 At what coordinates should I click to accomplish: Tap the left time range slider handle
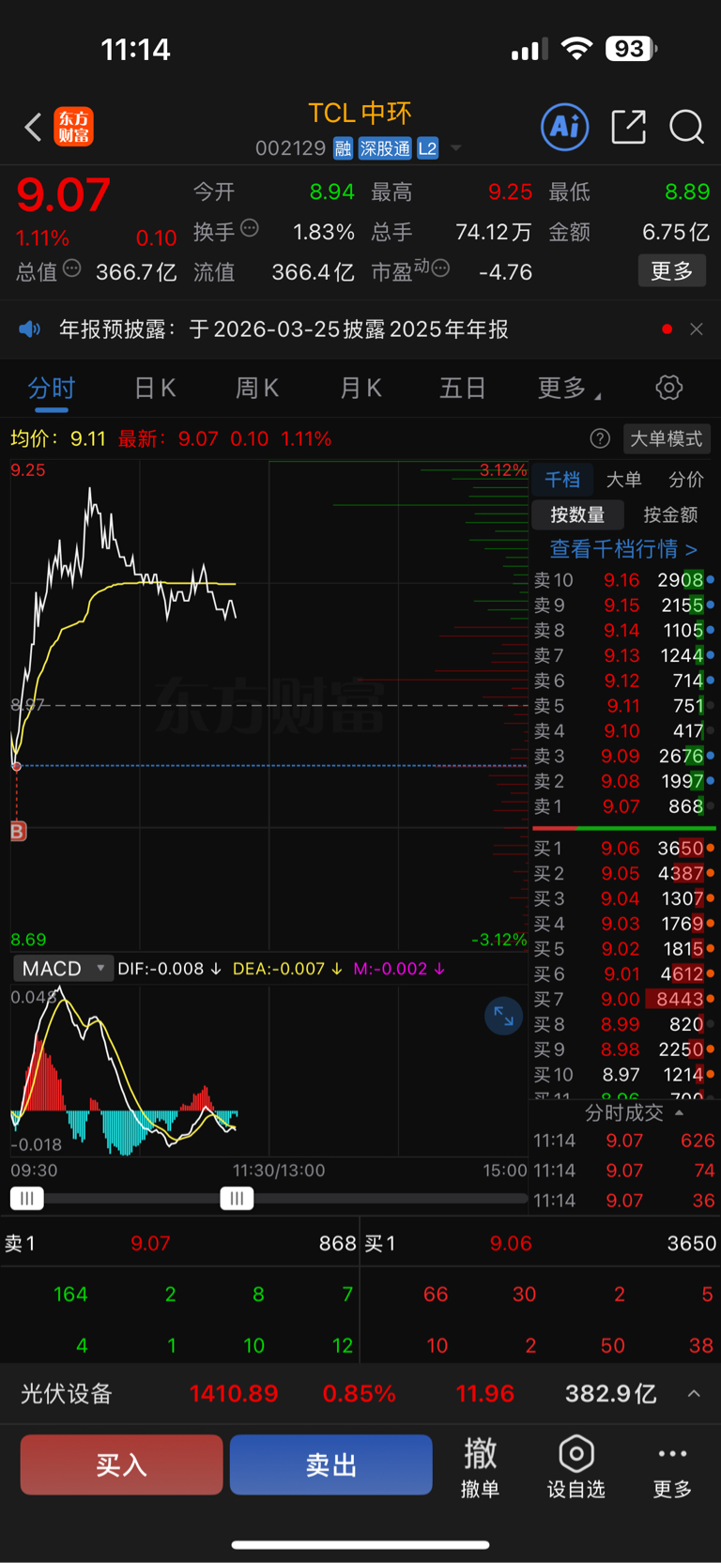point(27,1198)
